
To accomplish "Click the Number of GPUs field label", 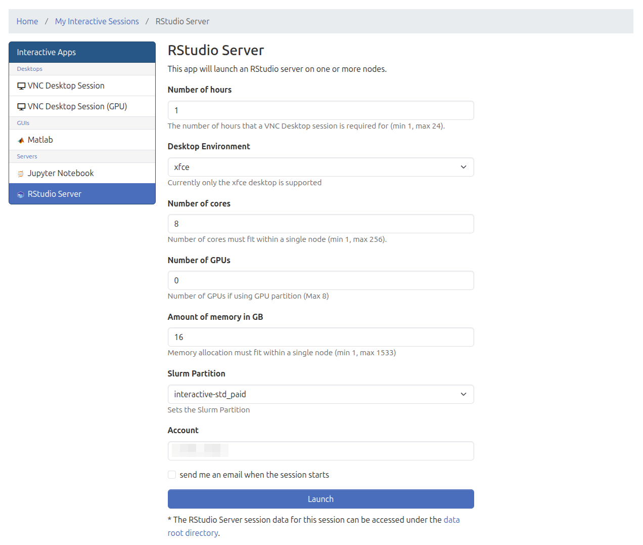I will (x=199, y=260).
